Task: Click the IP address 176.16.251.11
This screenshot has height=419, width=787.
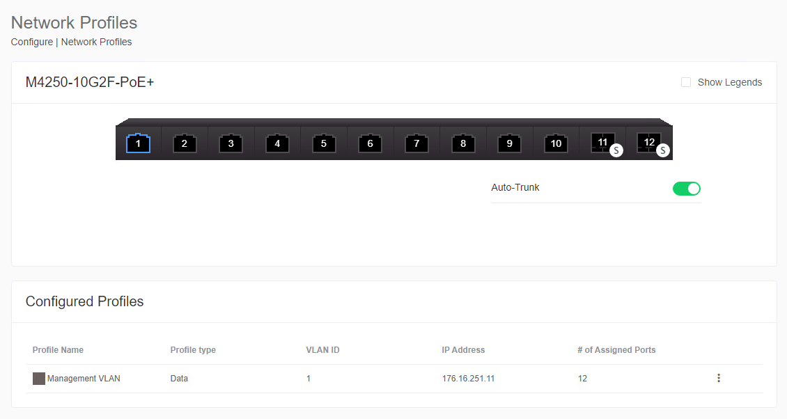Action: pos(468,379)
